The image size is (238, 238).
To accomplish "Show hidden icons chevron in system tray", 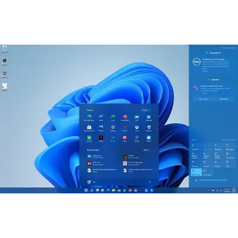I will (x=209, y=190).
